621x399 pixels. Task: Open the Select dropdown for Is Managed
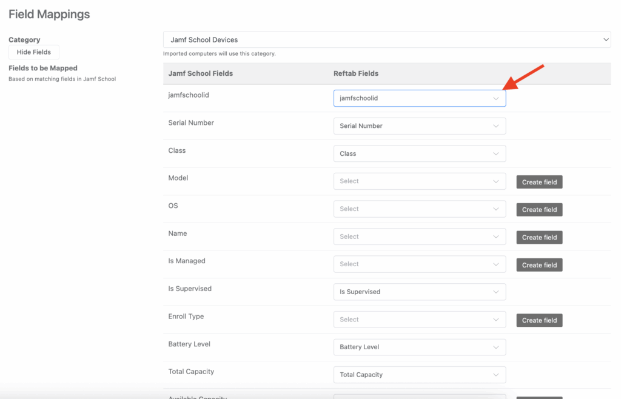pyautogui.click(x=419, y=264)
